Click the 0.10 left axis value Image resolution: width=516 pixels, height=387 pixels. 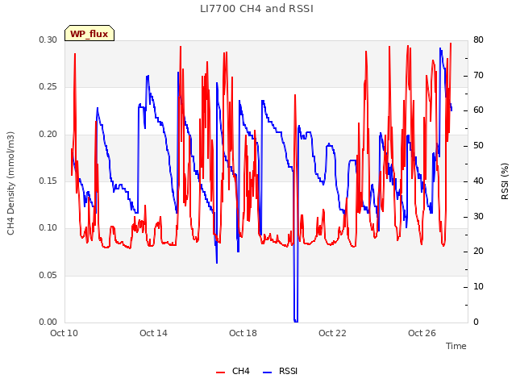[48, 227]
